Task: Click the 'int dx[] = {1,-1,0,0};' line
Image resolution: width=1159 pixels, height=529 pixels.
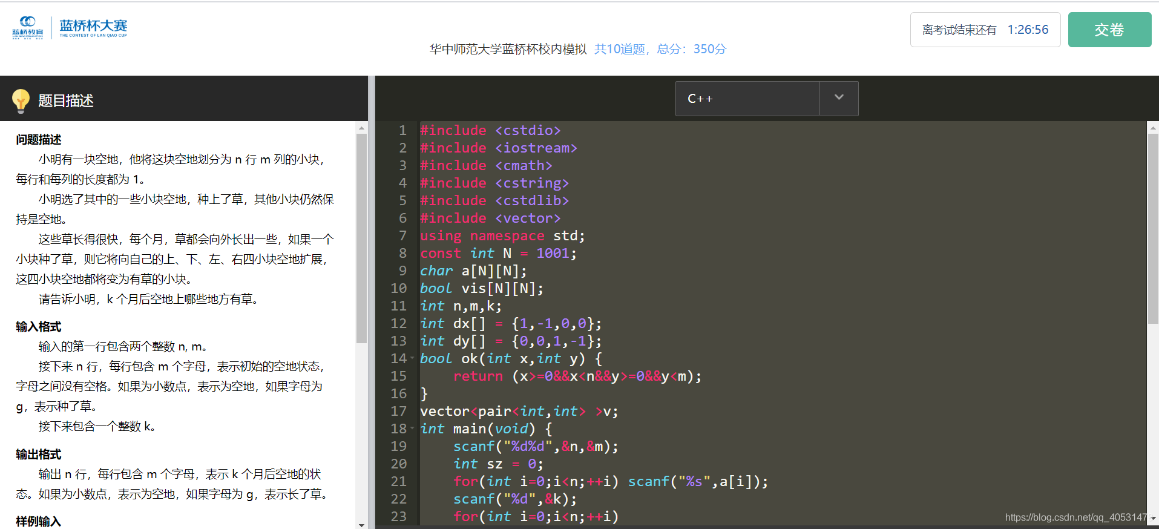Action: [511, 323]
